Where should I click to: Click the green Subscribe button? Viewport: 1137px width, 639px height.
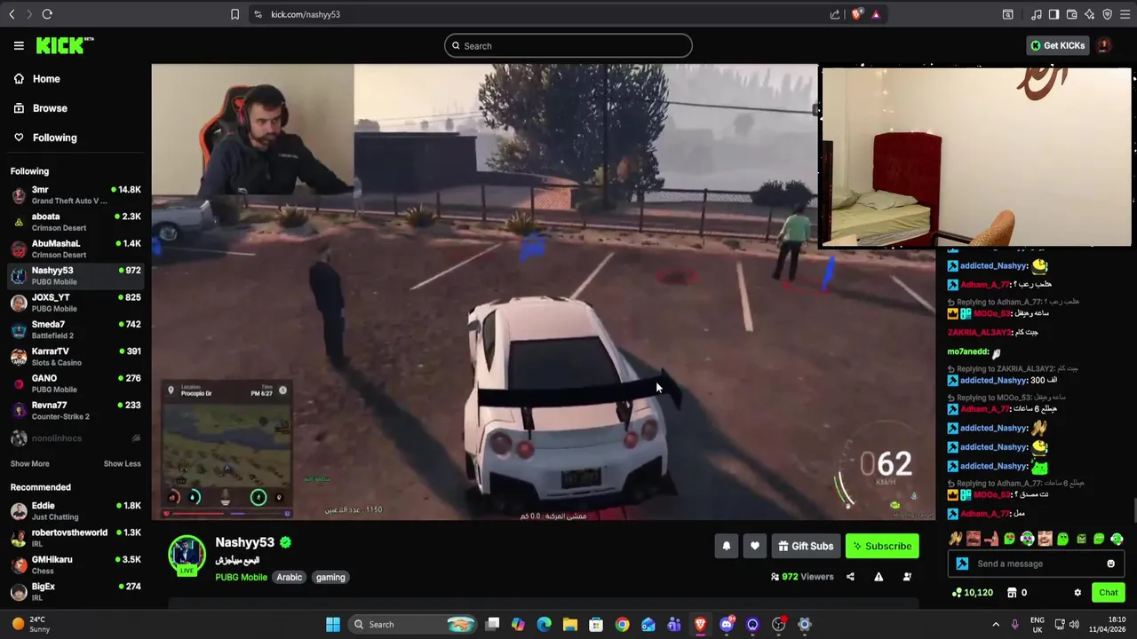click(x=882, y=546)
